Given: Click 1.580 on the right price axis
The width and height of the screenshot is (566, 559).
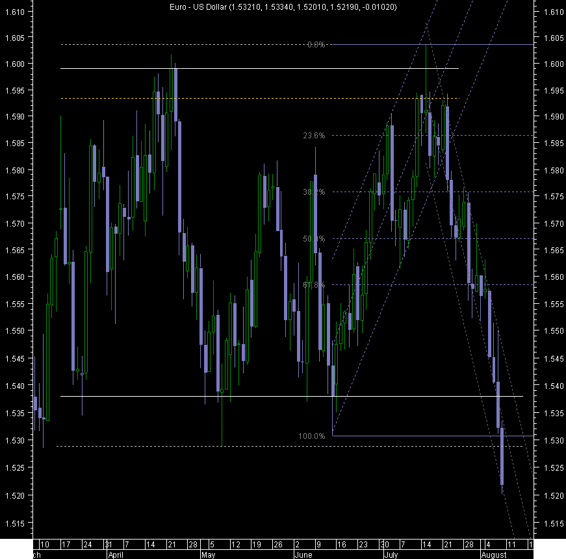Looking at the screenshot, I should 554,170.
